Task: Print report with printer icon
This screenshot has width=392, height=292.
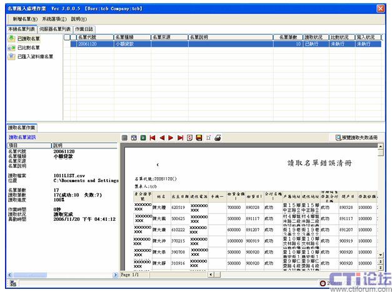Action: [218, 137]
